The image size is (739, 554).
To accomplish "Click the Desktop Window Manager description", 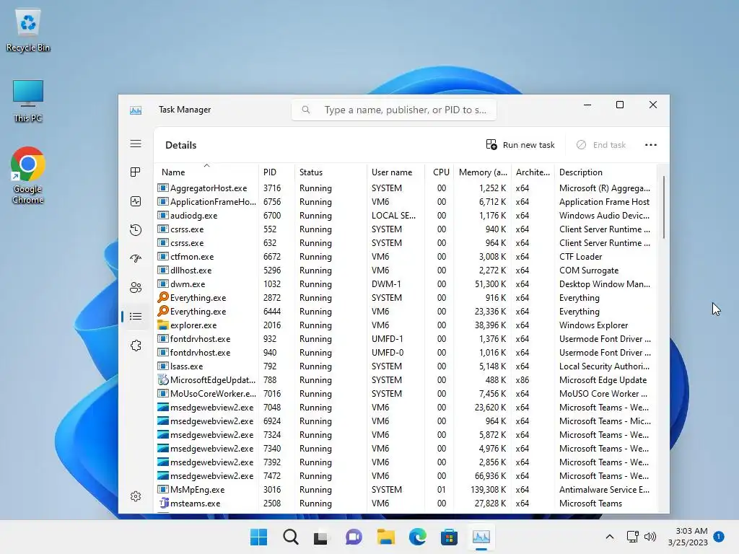I will tap(605, 284).
